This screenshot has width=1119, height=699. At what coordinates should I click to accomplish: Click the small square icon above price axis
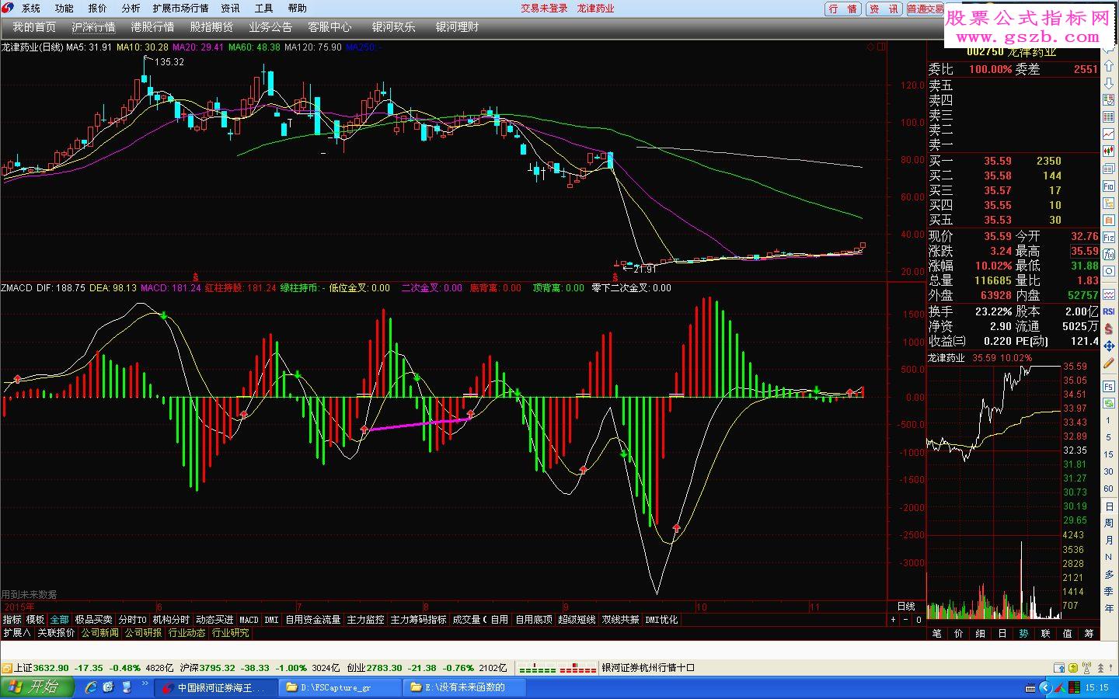coord(881,47)
